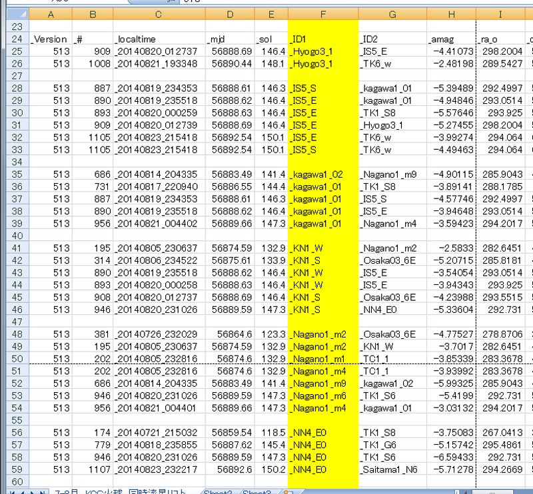
Task: Select the _20140726_232029 localtime cell
Action: (159, 334)
